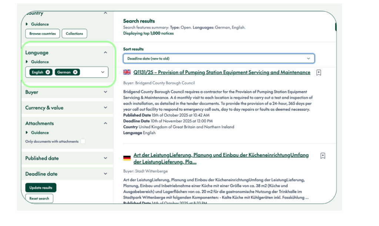Screen dimensions: 379x226
Task: Open the Sort results dropdown
Action: (219, 59)
